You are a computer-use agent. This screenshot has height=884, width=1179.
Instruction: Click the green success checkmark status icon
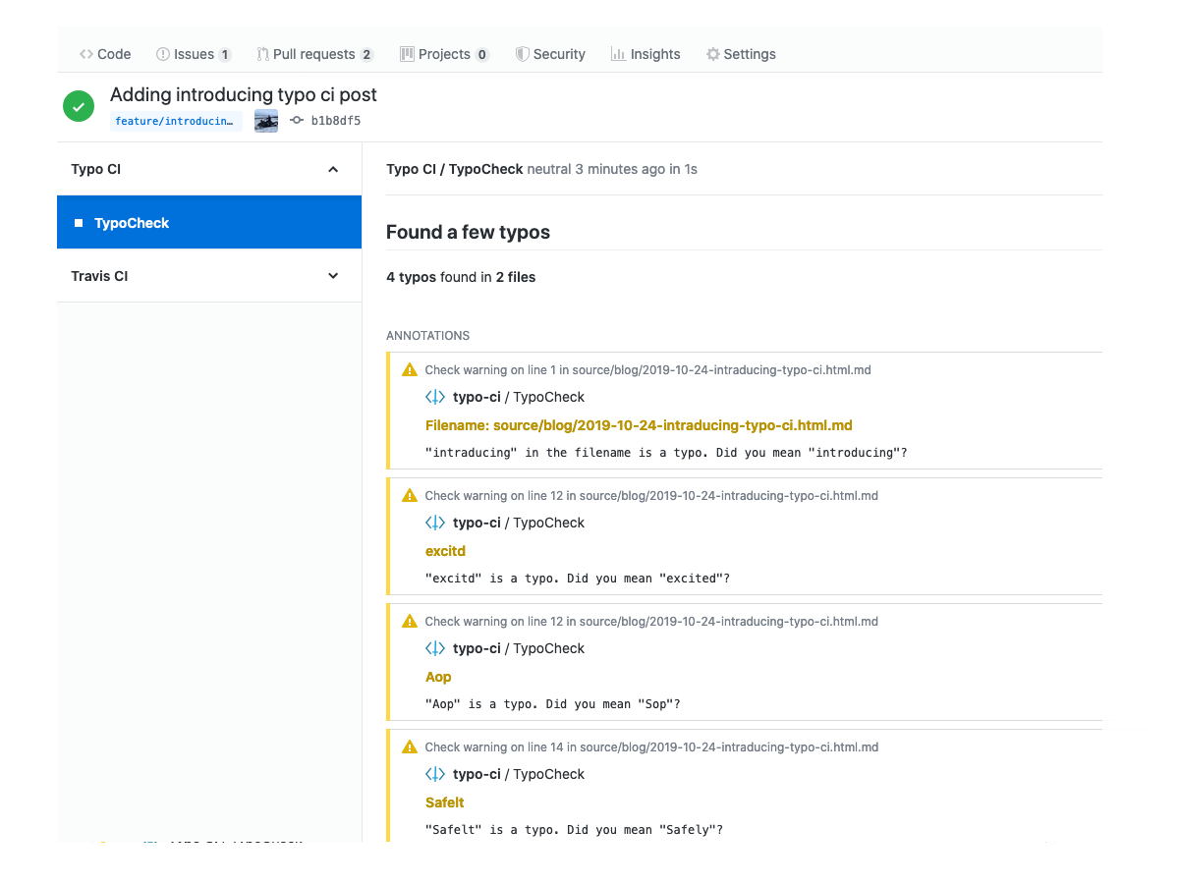click(79, 106)
